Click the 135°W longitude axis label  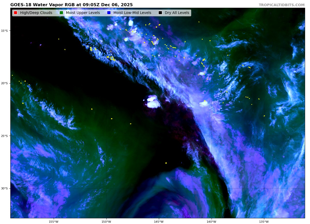(264, 221)
